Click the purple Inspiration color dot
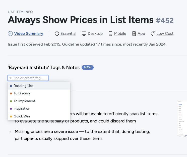The image size is (187, 157). click(x=11, y=109)
